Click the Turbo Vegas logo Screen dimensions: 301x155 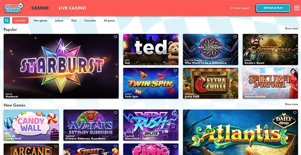point(14,8)
